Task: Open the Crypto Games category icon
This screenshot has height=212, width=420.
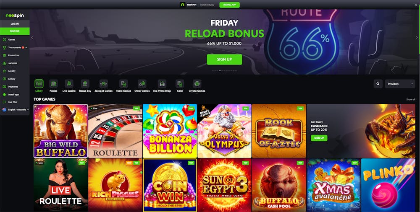Action: [x=197, y=84]
